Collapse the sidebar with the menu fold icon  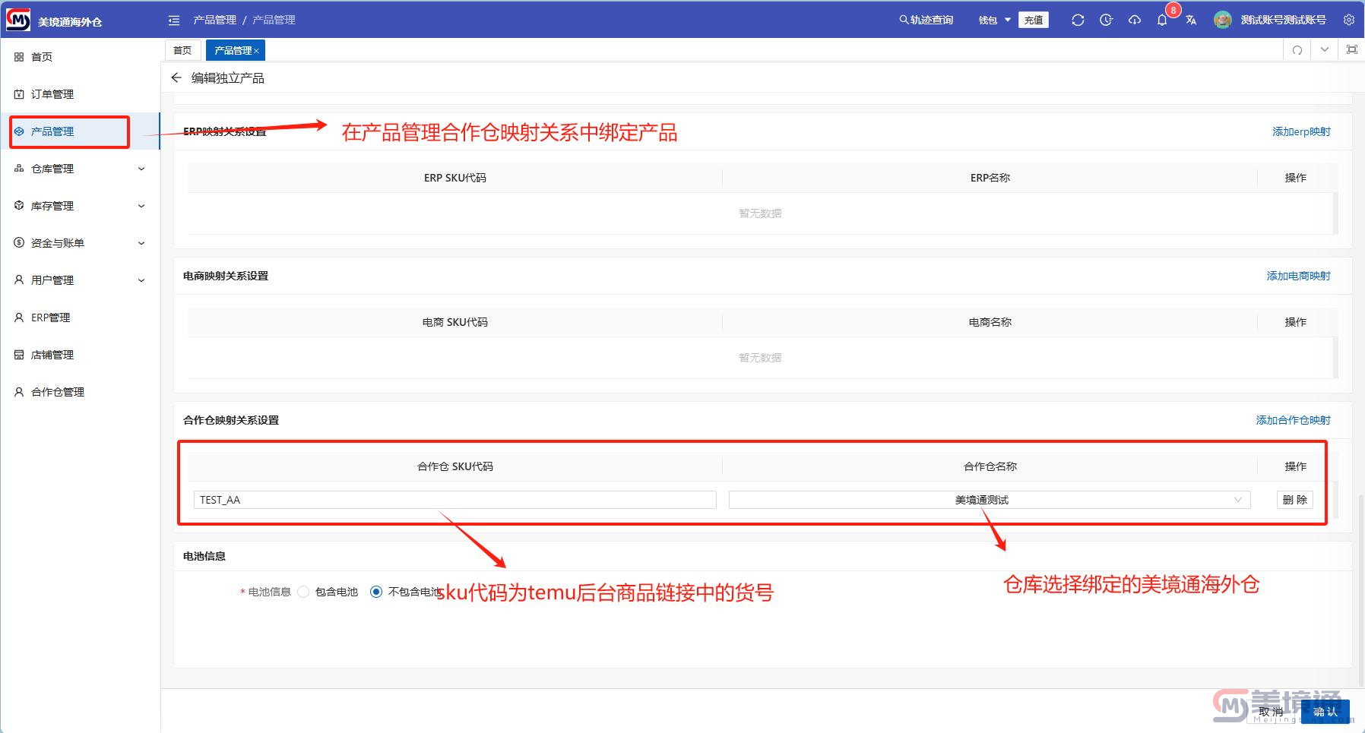click(x=174, y=20)
